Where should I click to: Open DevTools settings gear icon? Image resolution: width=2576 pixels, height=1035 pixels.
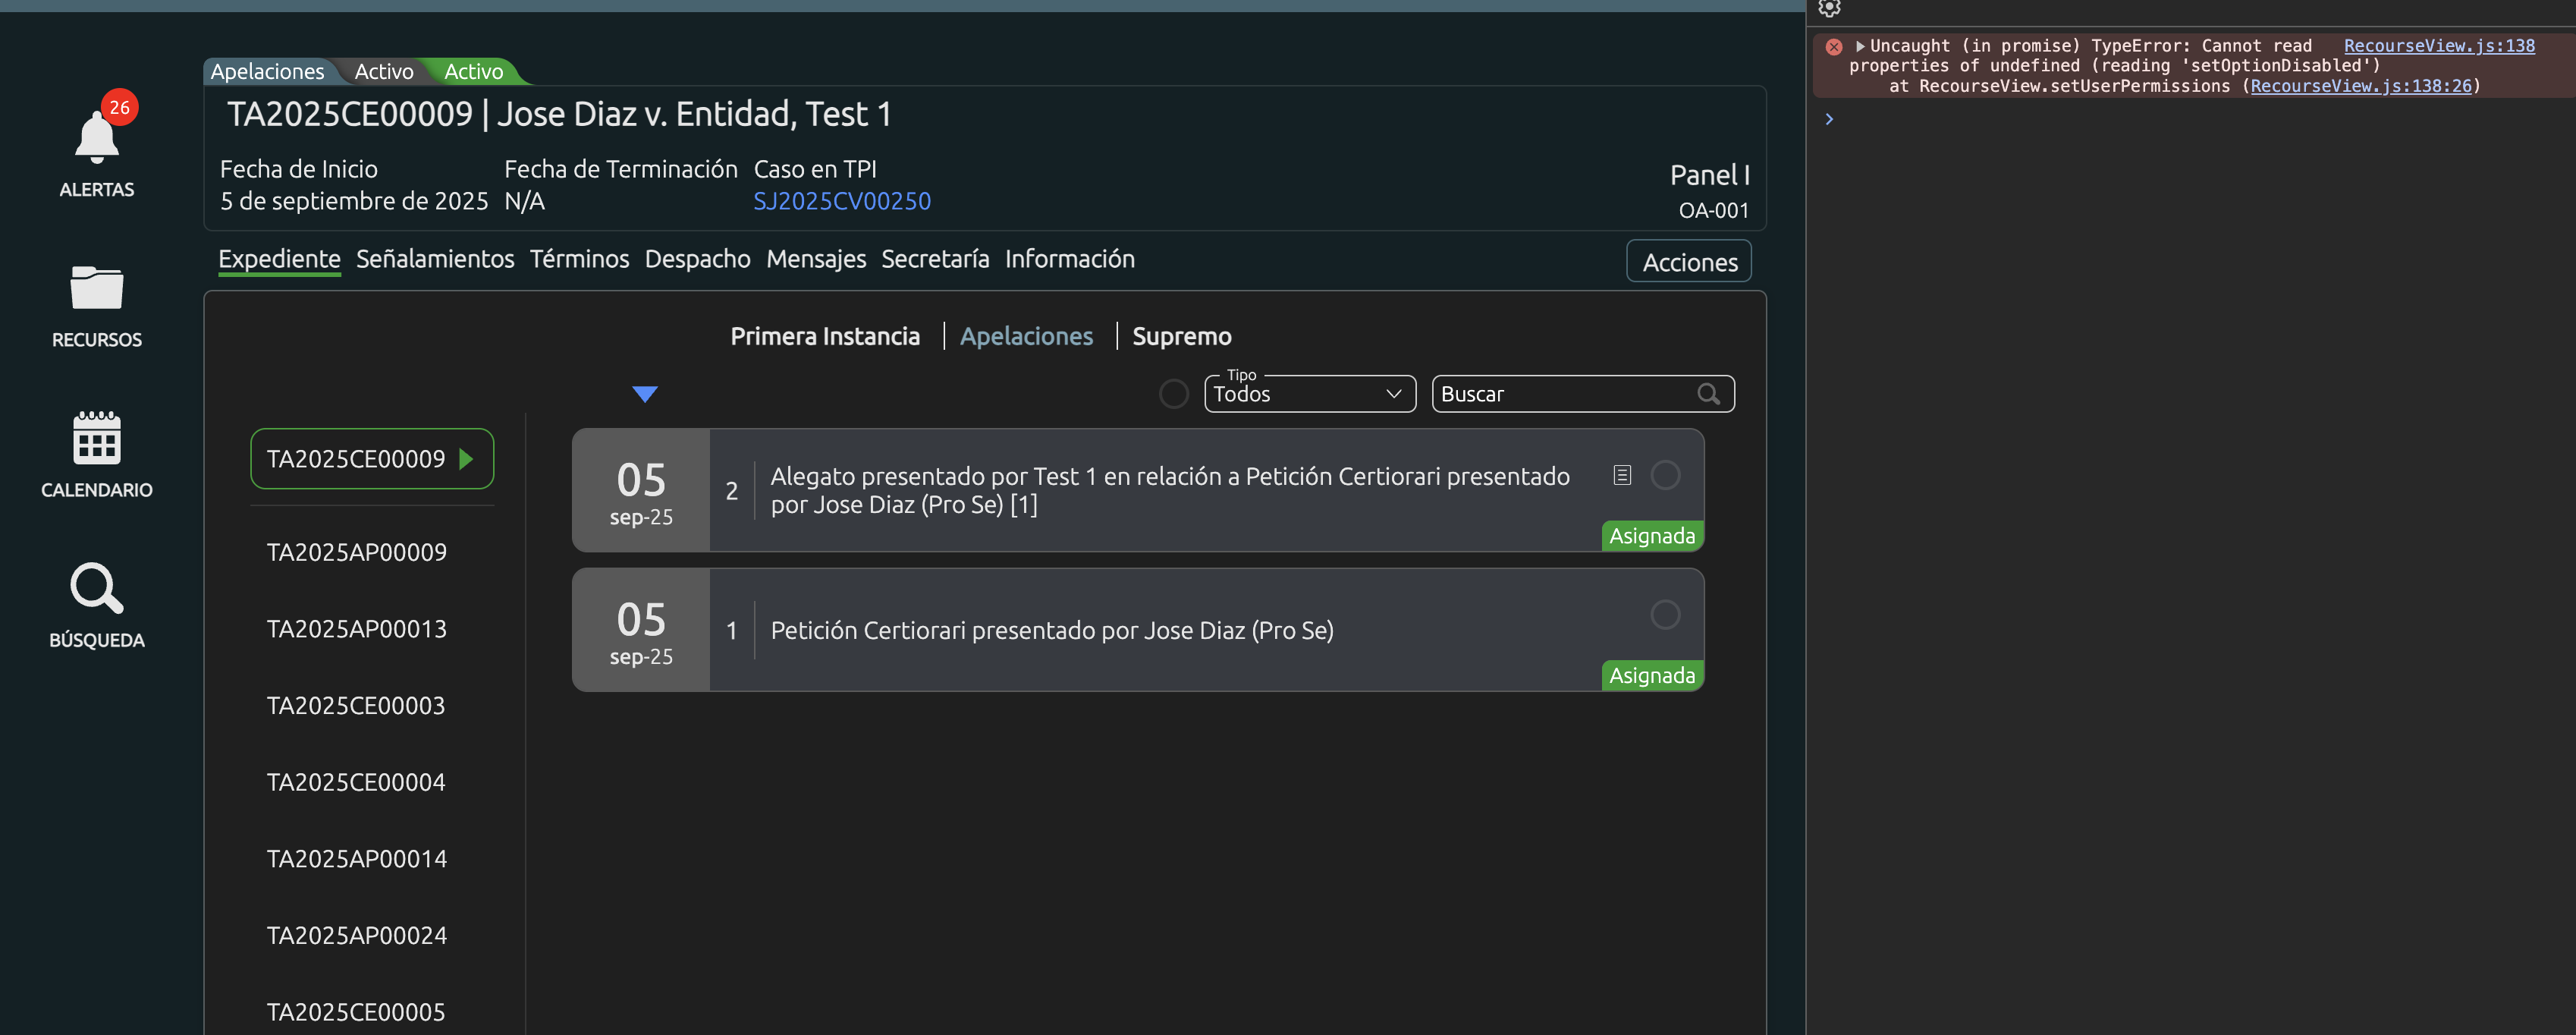[x=1829, y=8]
